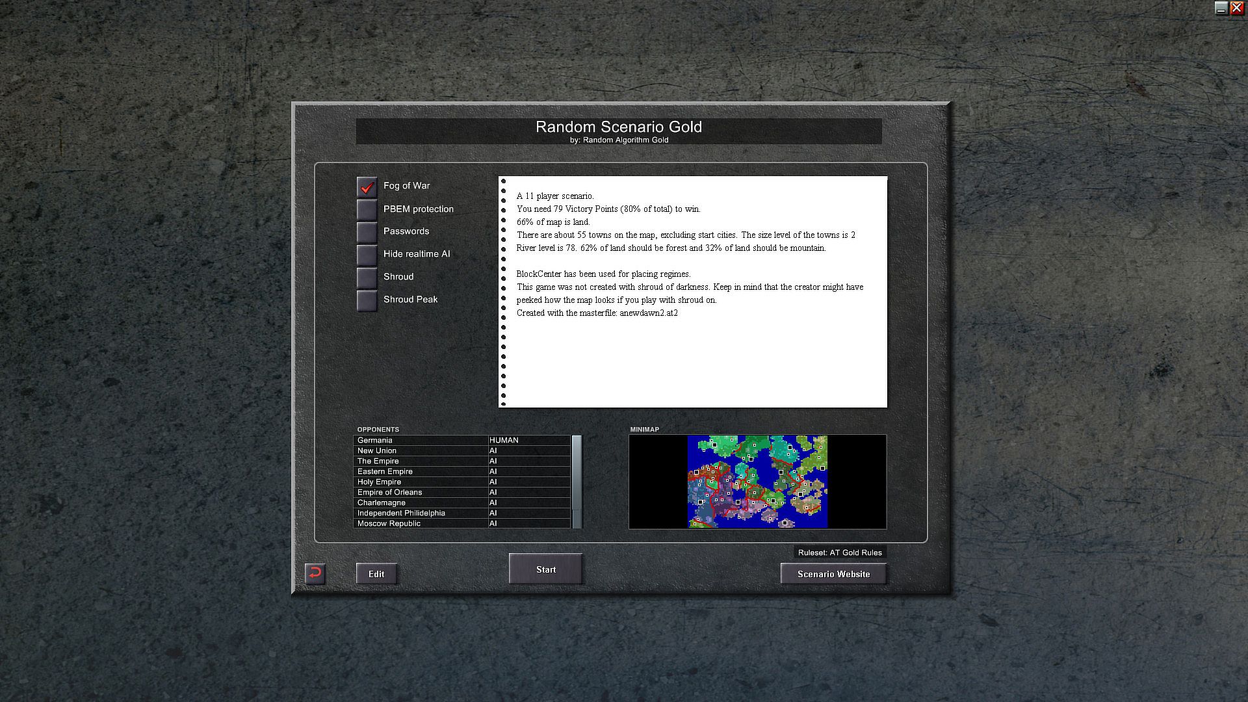1248x702 pixels.
Task: Minimize the game window
Action: (1221, 8)
